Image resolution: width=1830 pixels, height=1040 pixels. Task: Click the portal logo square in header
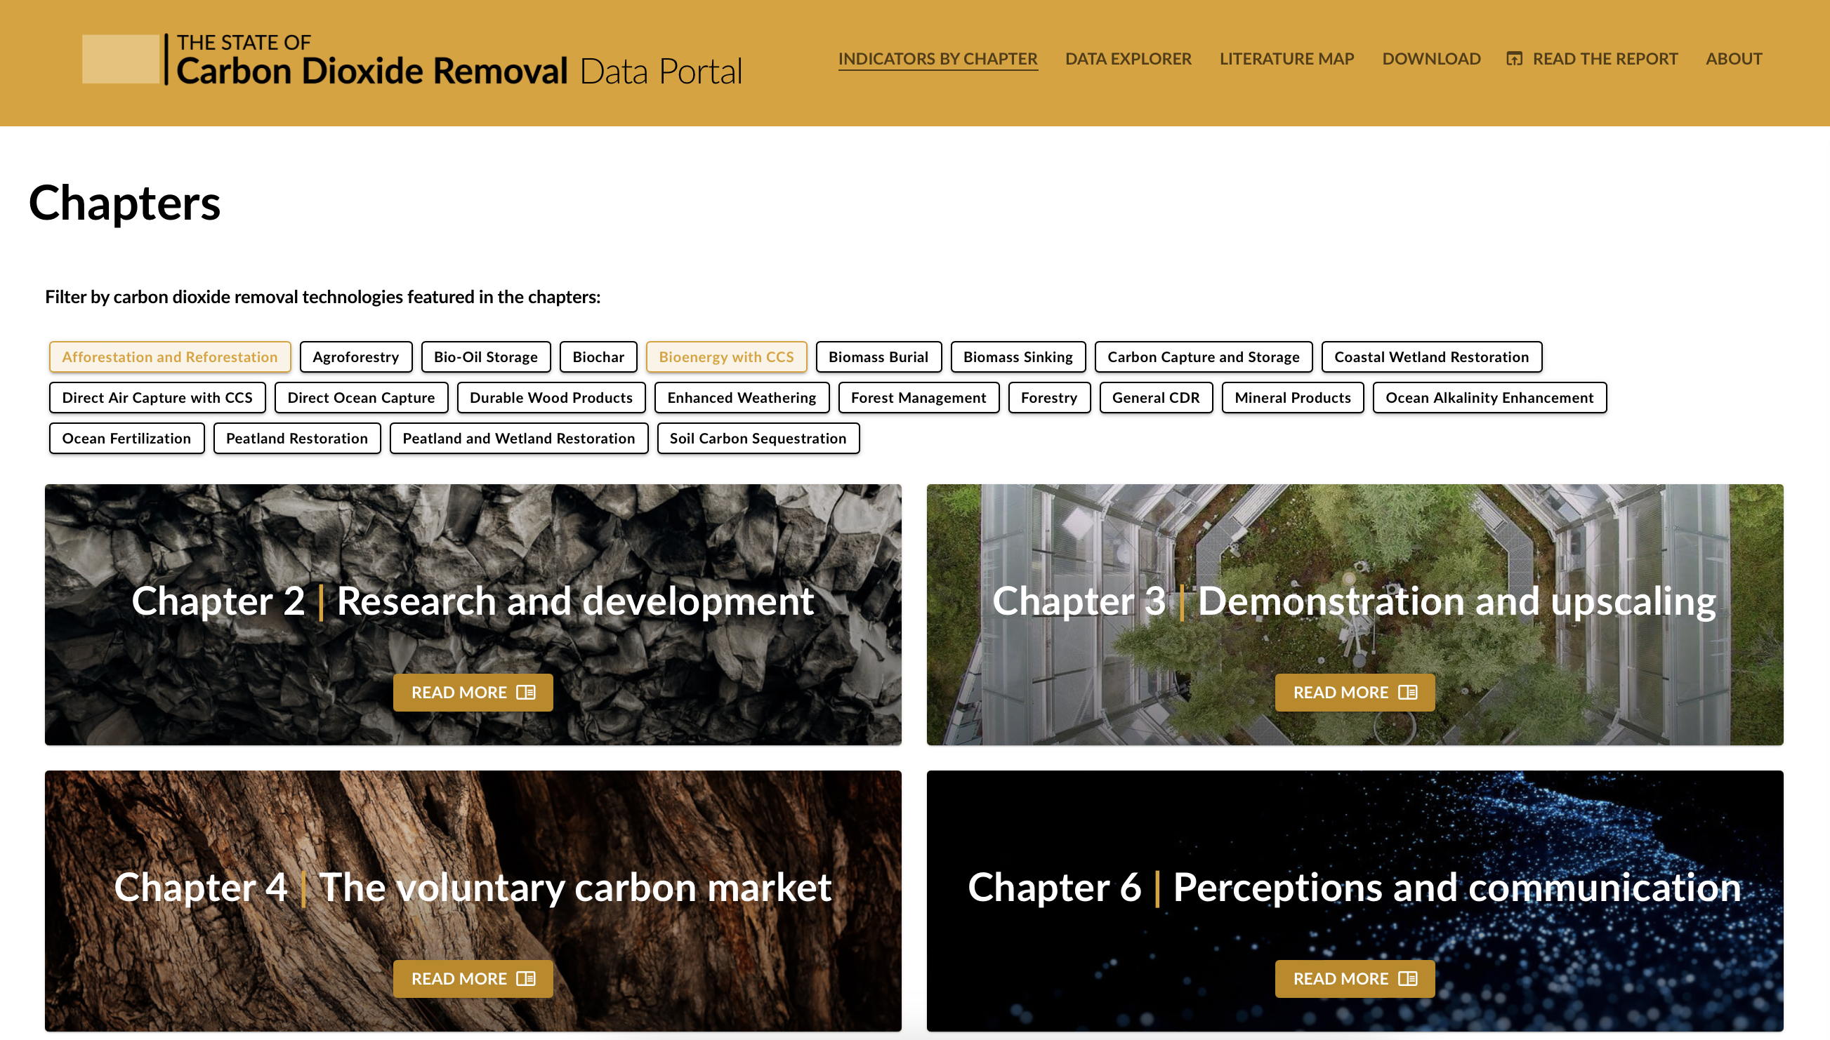click(x=120, y=58)
